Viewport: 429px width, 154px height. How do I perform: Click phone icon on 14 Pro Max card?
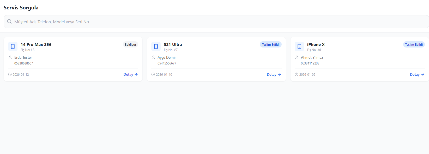(x=13, y=46)
